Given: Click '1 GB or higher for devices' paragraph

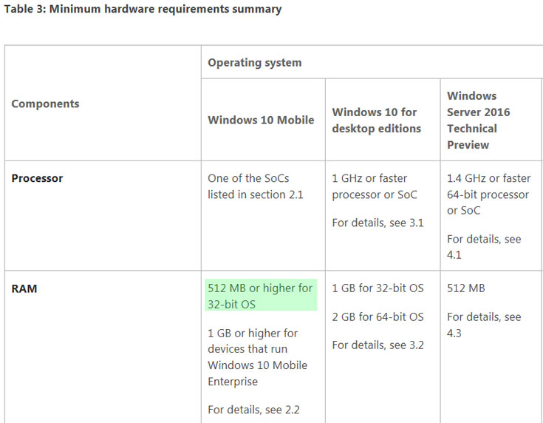Looking at the screenshot, I should point(257,358).
